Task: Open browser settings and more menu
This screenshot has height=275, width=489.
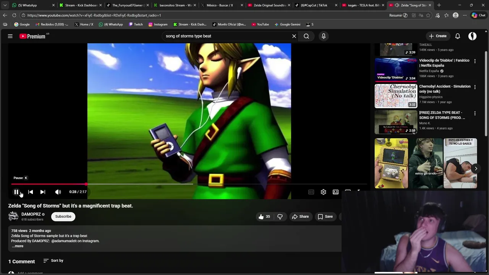Action: click(465, 15)
